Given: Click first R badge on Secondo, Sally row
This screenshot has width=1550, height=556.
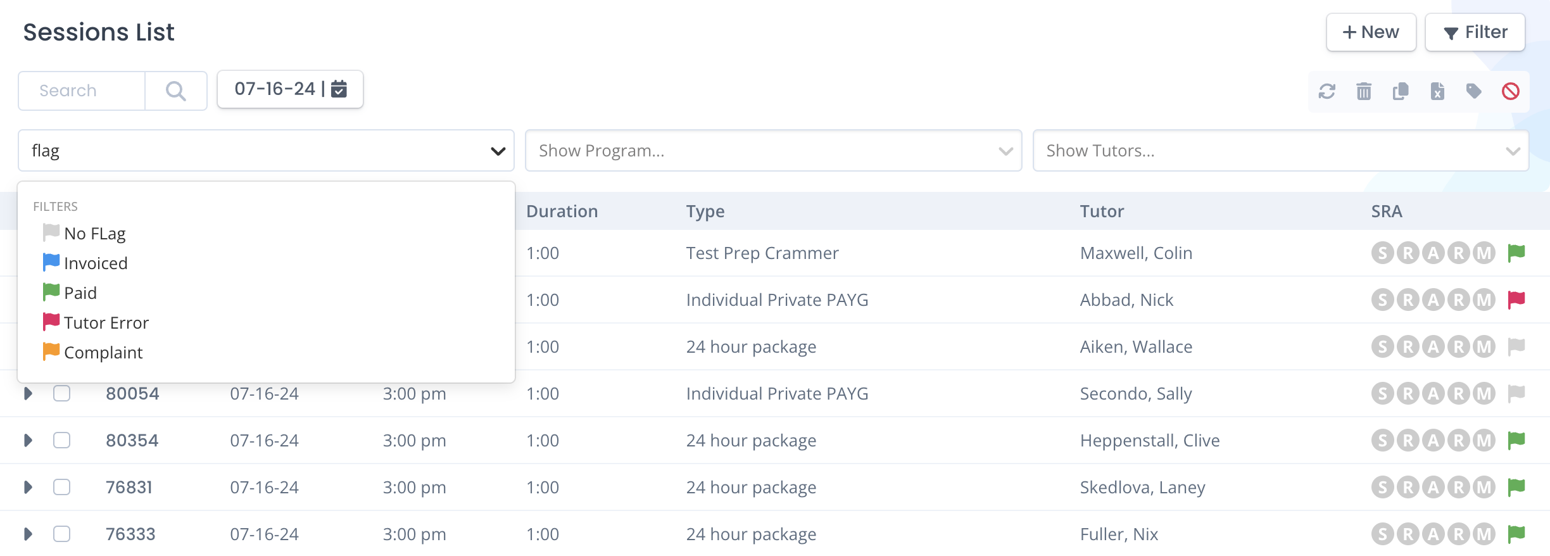Looking at the screenshot, I should 1408,394.
